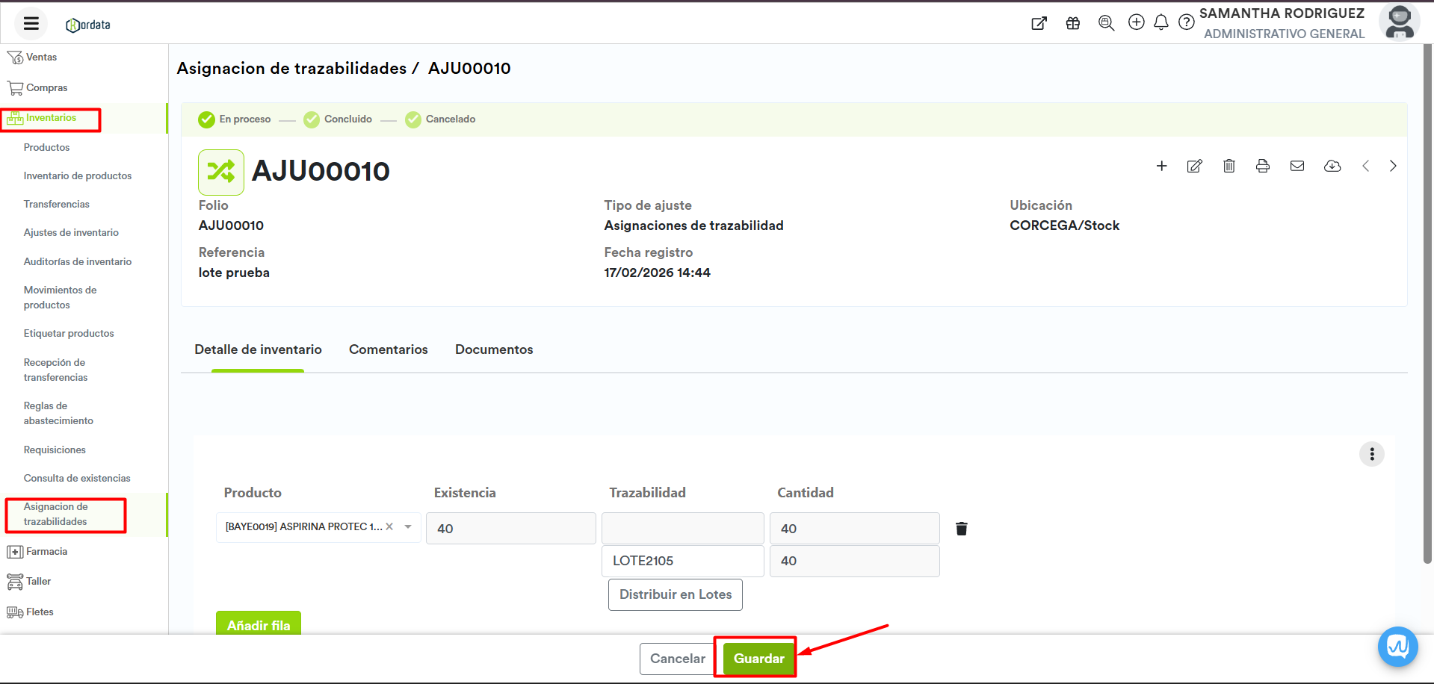
Task: Expand the Farmacia sidebar section
Action: (x=46, y=552)
